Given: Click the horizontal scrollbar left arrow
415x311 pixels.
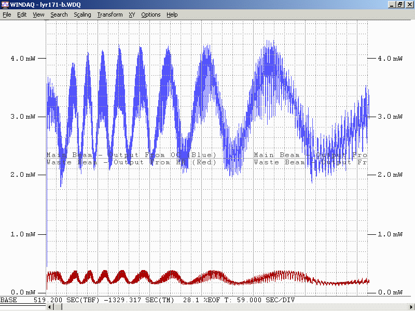Looking at the screenshot, I should 50,307.
